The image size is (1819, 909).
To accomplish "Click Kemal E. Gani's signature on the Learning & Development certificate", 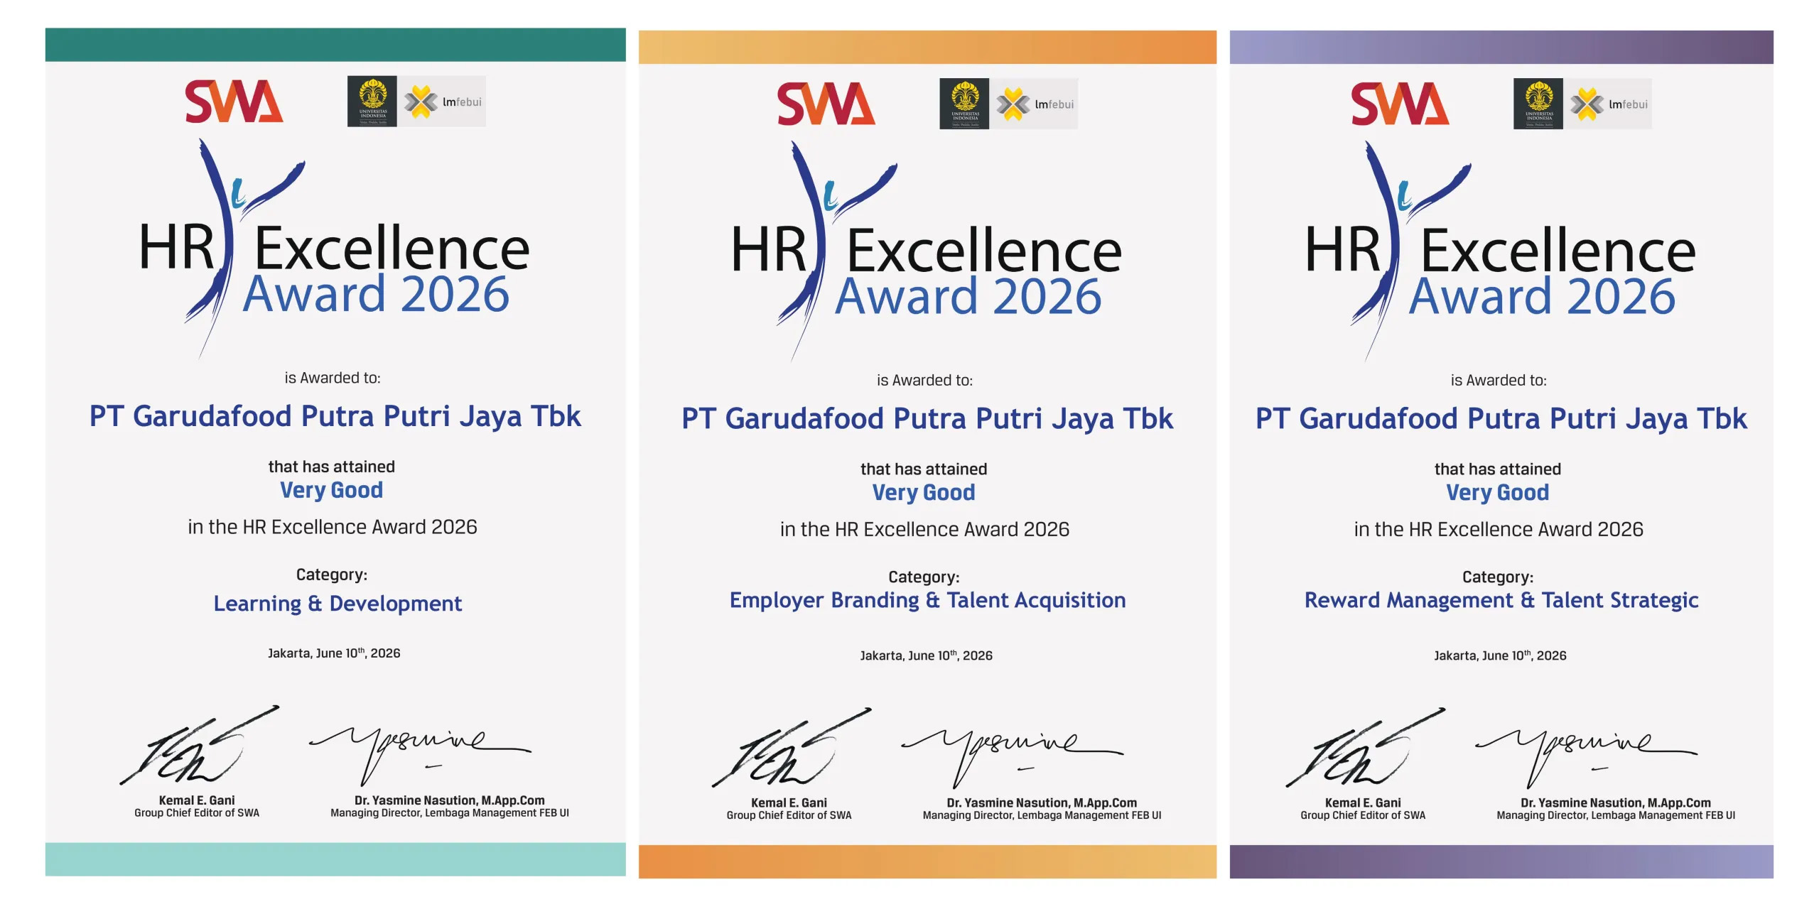I will coord(200,745).
